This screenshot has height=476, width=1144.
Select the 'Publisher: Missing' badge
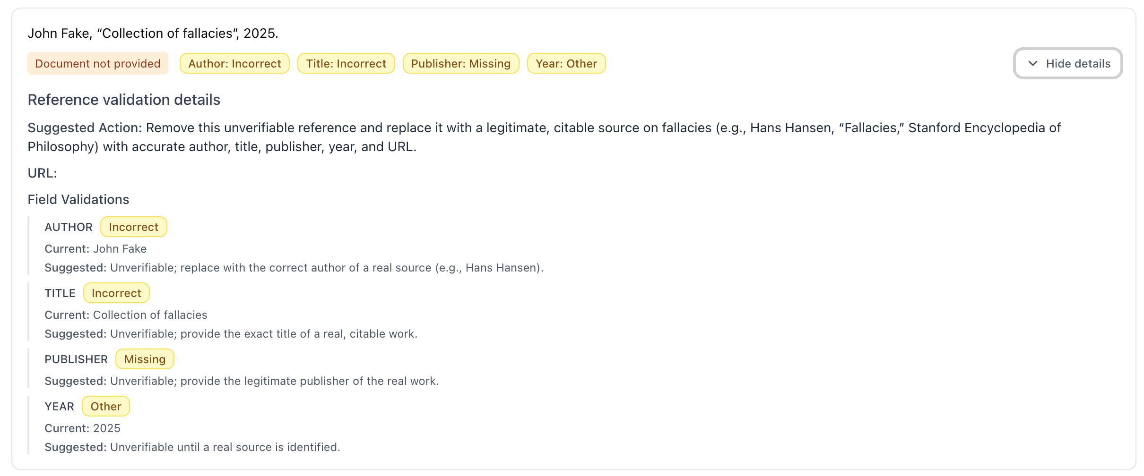tap(461, 63)
